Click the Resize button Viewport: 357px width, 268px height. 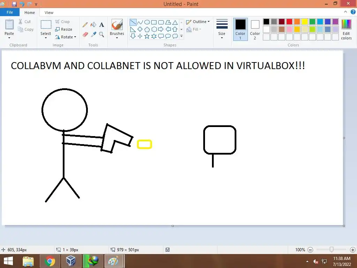pyautogui.click(x=64, y=29)
